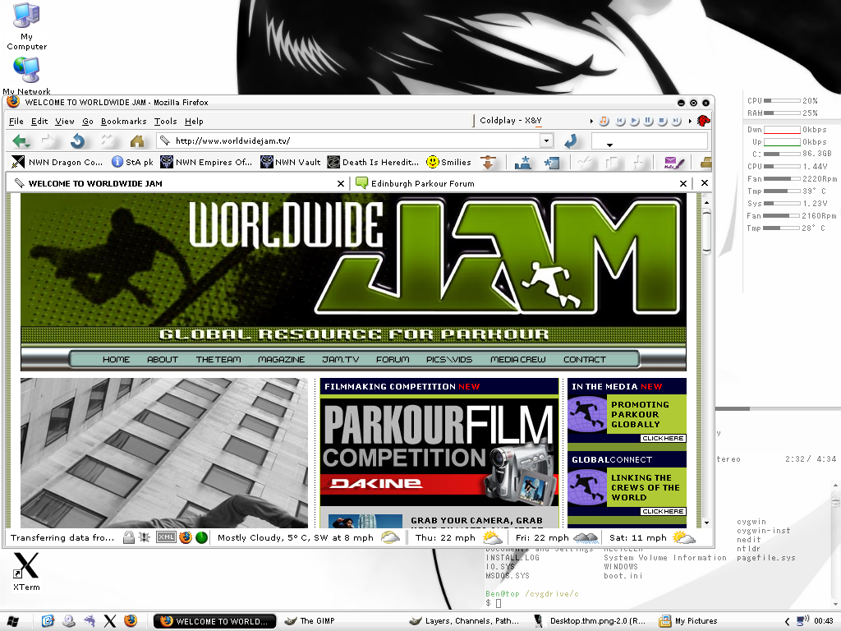The width and height of the screenshot is (841, 631).
Task: Switch to Layers, Channels, Path... taskbar button
Action: [x=465, y=621]
